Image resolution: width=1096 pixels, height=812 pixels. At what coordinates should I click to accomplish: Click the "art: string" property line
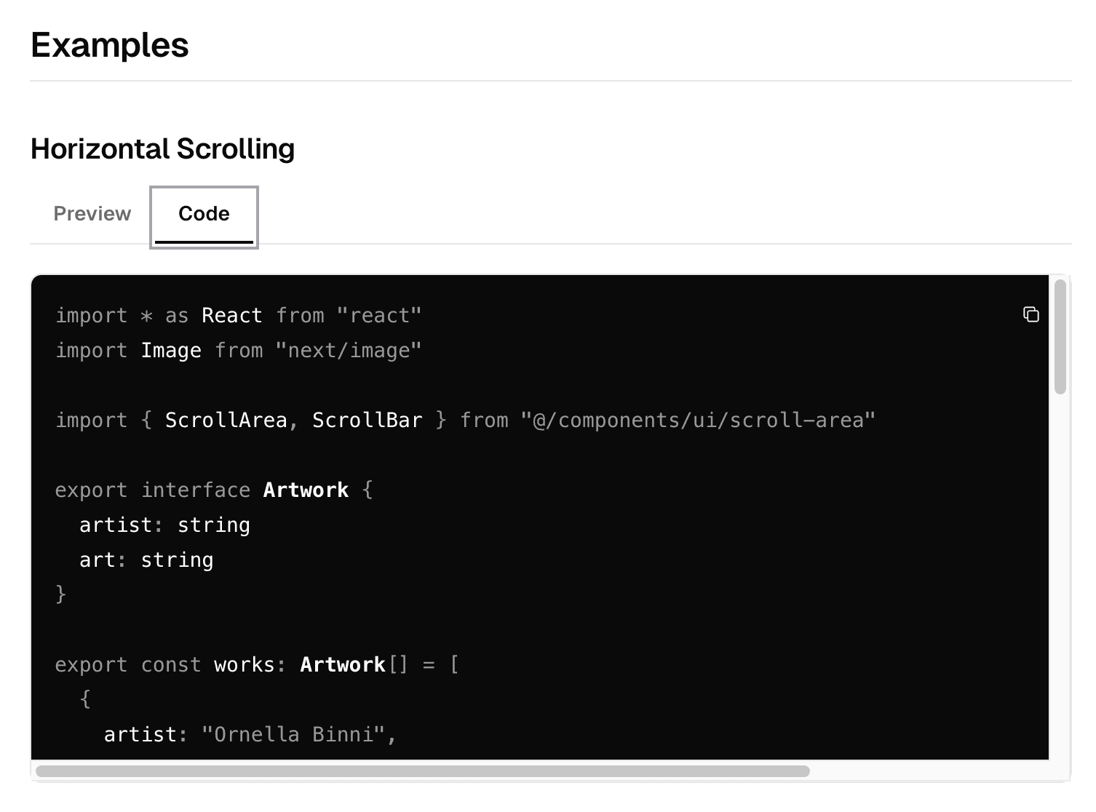(x=146, y=560)
